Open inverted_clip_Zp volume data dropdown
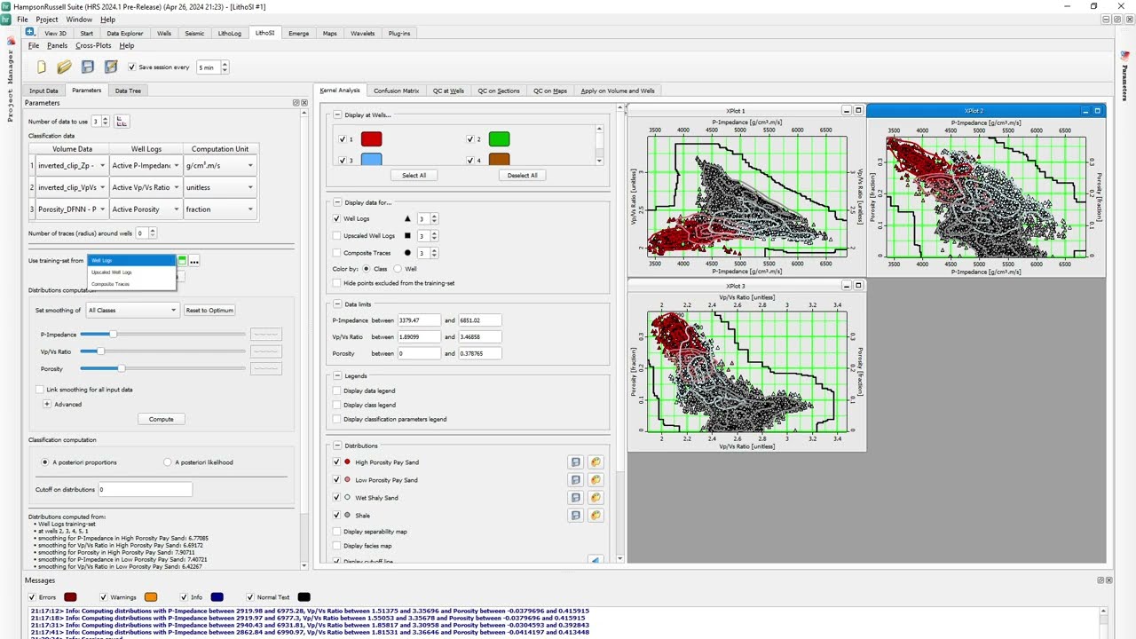The width and height of the screenshot is (1136, 639). coord(72,166)
